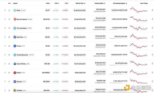Star Flow to add to watchlist
This screenshot has width=154, height=93.
coord(5,10)
